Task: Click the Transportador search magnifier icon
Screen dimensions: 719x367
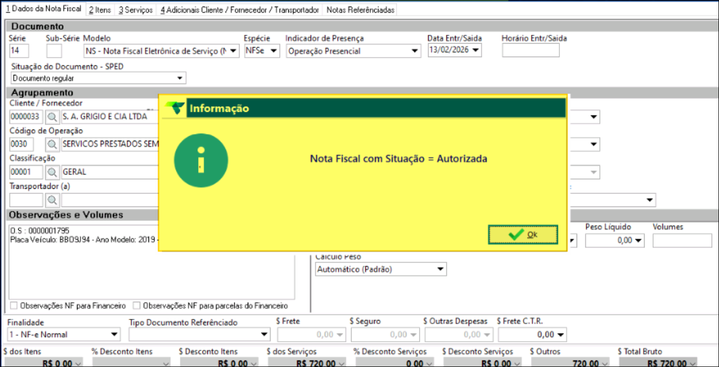Action: coord(52,199)
